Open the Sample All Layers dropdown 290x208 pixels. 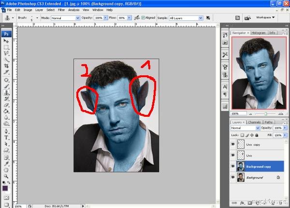186,18
